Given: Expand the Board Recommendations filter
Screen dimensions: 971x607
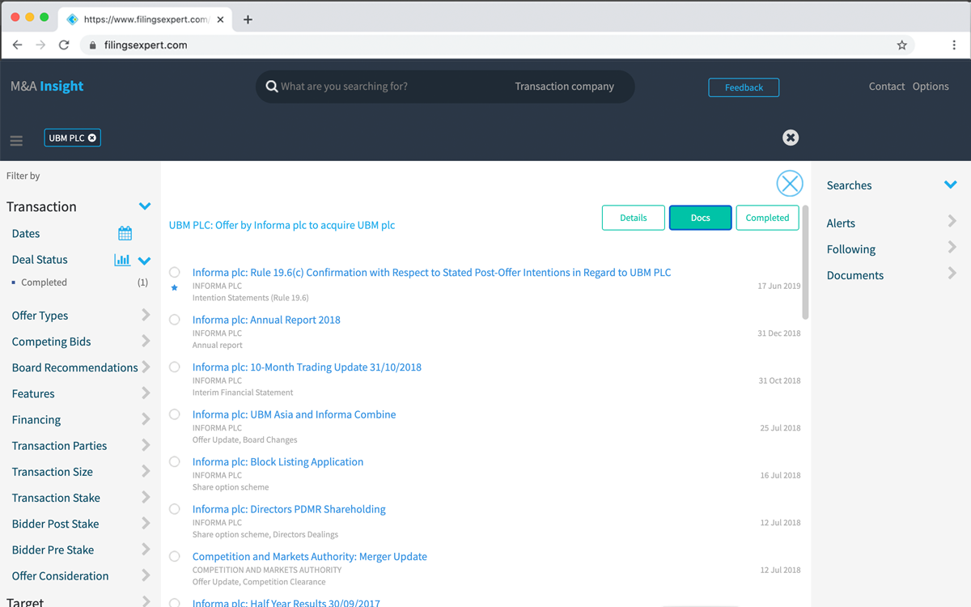Looking at the screenshot, I should (146, 367).
